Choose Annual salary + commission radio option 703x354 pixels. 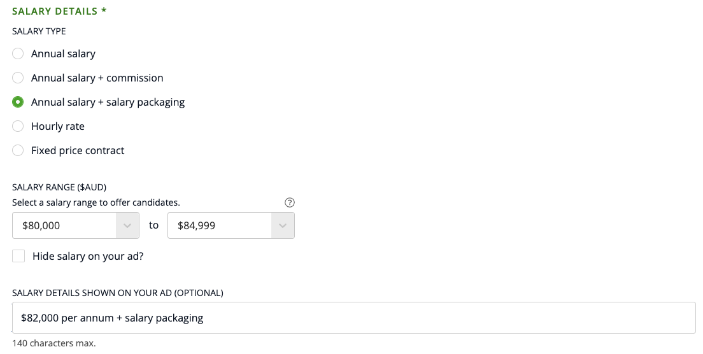18,78
